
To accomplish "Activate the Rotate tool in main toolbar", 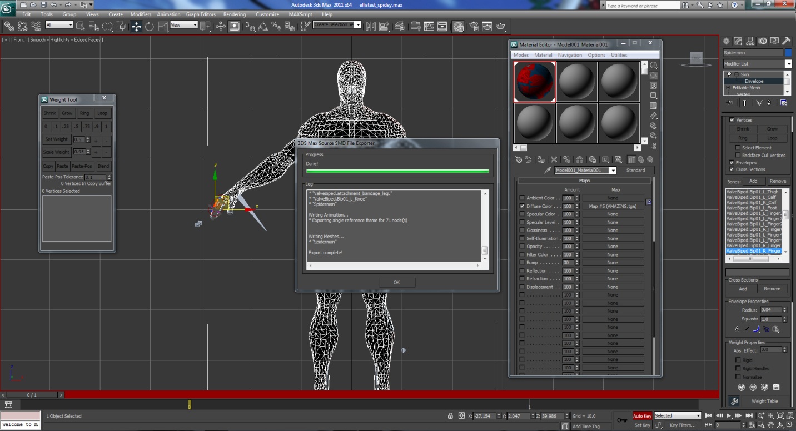I will click(x=150, y=26).
